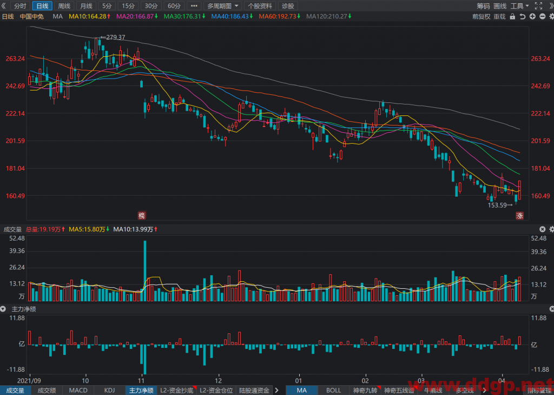Click the 涨 marker on chart
This screenshot has height=395, width=554.
point(519,215)
